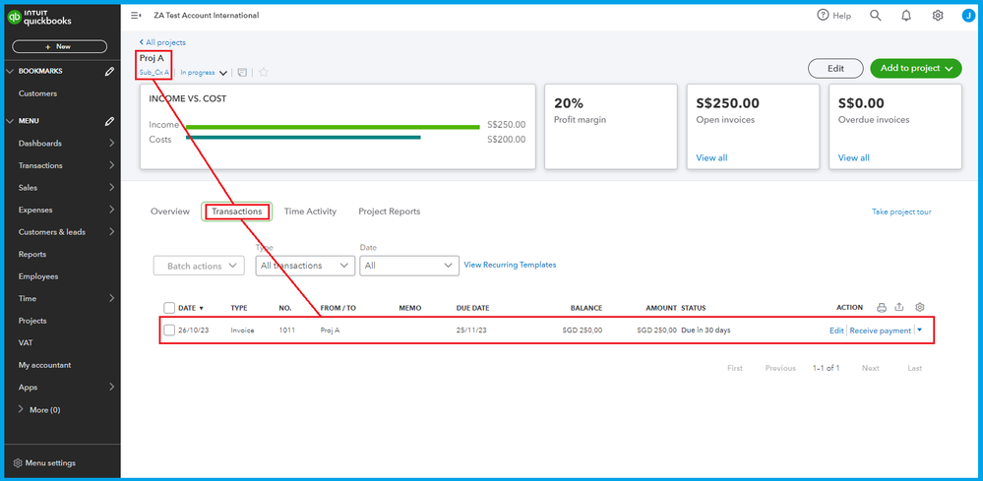Open table settings gear icon
Viewport: 983px width, 481px height.
pos(920,308)
